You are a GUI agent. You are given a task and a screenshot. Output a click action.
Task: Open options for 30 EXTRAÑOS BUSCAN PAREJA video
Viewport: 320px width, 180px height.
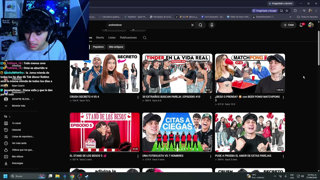click(210, 97)
